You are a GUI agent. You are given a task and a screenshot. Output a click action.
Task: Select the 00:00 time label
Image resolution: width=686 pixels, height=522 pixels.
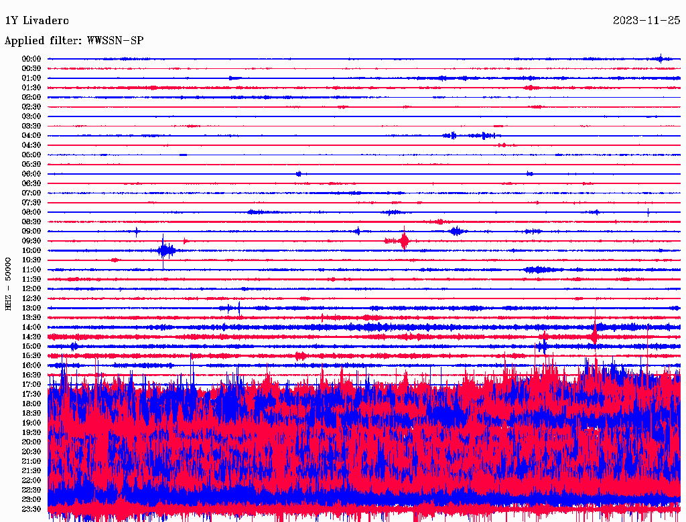[31, 59]
